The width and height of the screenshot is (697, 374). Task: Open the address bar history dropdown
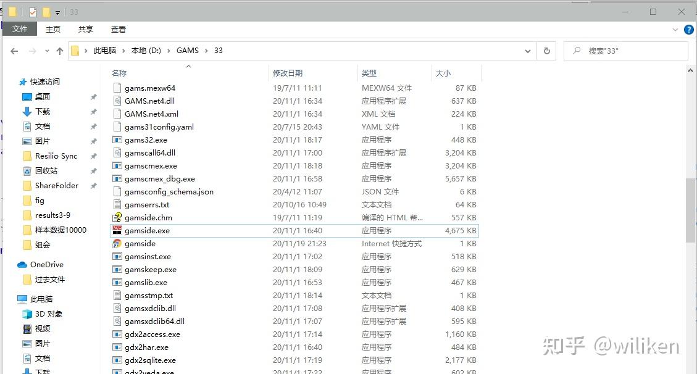[527, 50]
